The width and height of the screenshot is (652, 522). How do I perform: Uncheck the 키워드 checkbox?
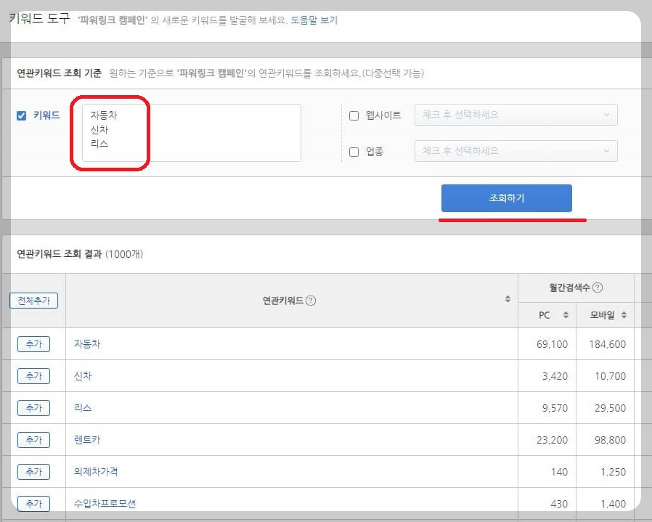[21, 115]
